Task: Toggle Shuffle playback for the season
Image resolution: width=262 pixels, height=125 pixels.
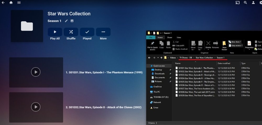Action: pos(71,32)
